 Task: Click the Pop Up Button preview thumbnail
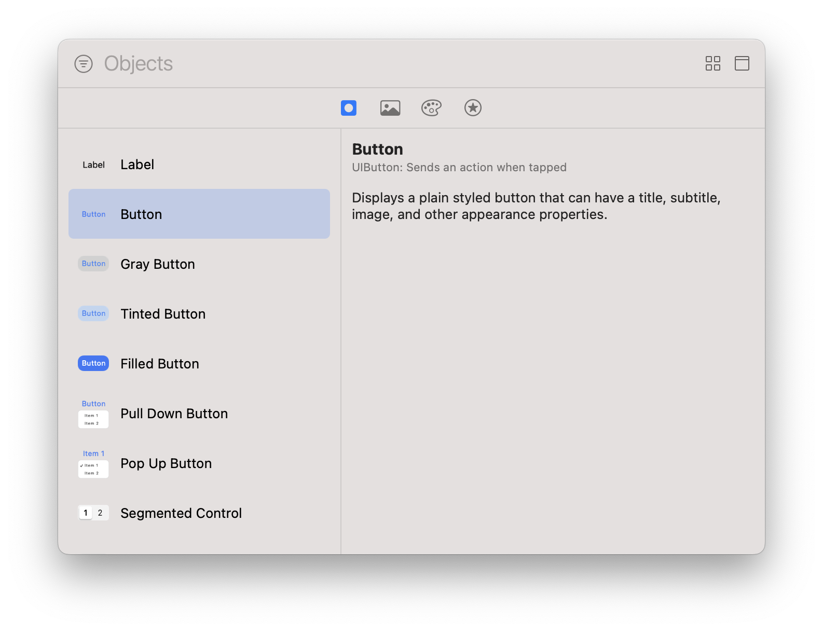tap(93, 463)
